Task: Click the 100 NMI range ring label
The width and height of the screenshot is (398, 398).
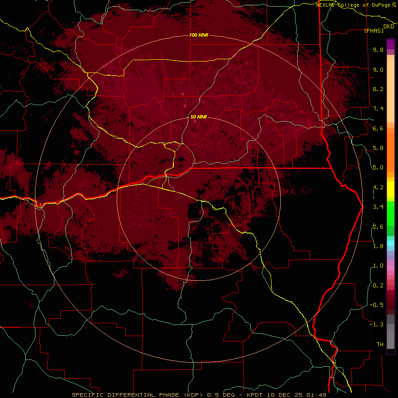Action: [x=199, y=35]
